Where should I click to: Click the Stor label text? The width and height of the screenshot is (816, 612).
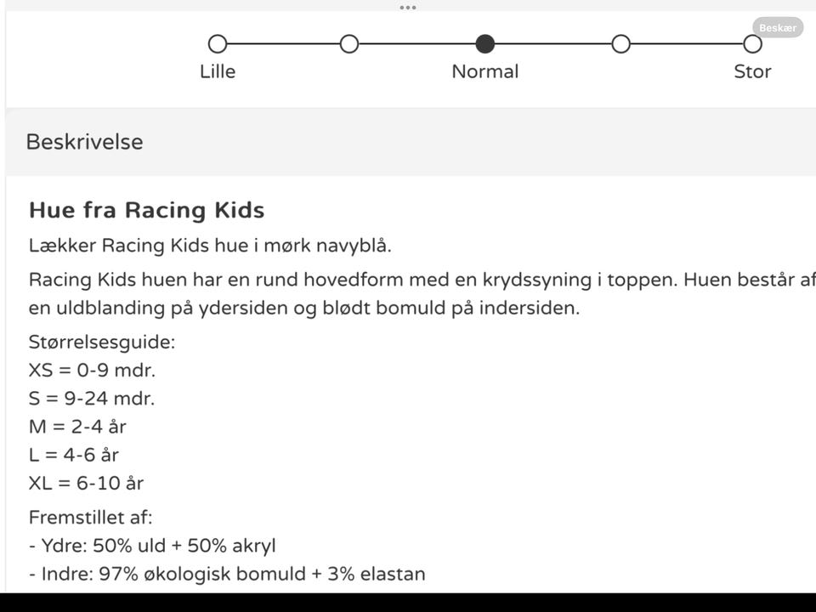pyautogui.click(x=752, y=71)
